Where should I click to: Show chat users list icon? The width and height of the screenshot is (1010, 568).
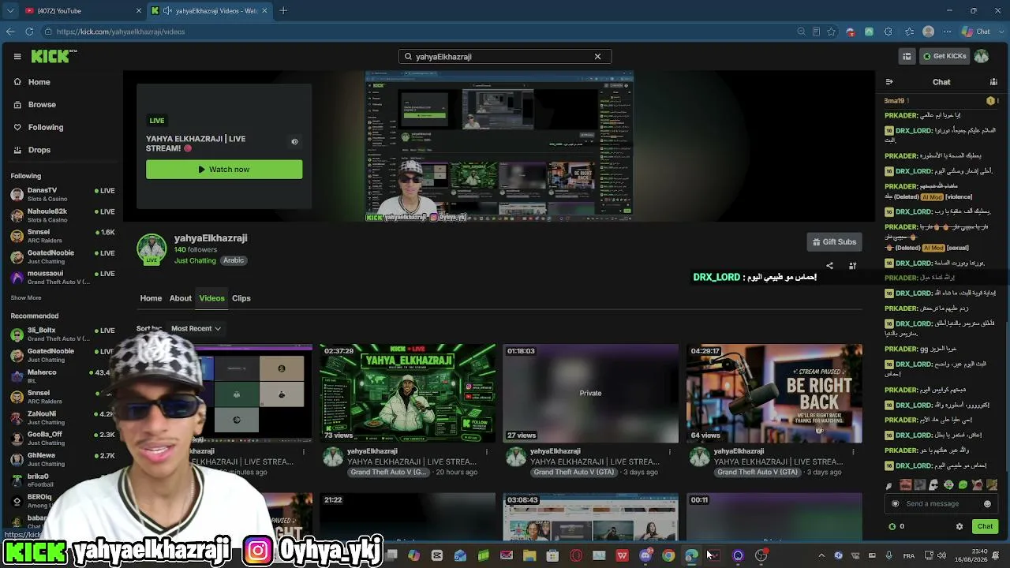pyautogui.click(x=993, y=82)
